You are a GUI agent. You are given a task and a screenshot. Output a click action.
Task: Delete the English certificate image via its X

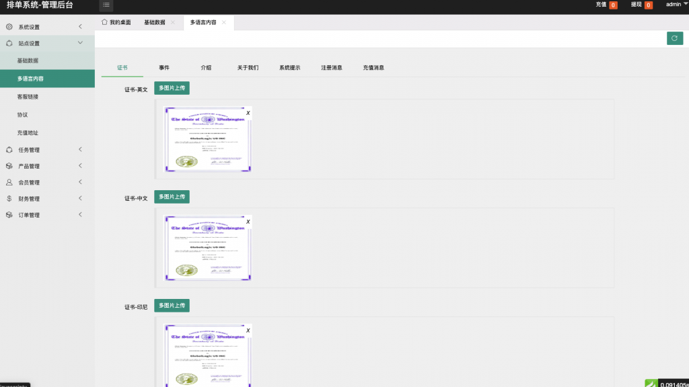coord(248,114)
